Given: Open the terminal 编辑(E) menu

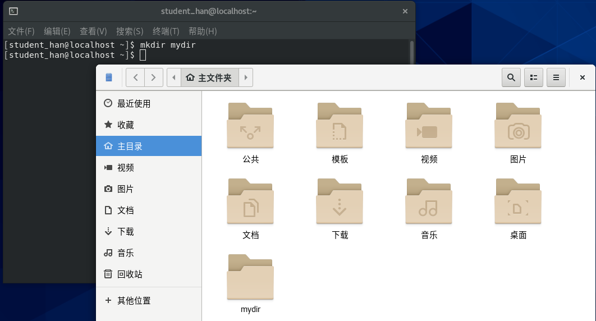Looking at the screenshot, I should 57,31.
